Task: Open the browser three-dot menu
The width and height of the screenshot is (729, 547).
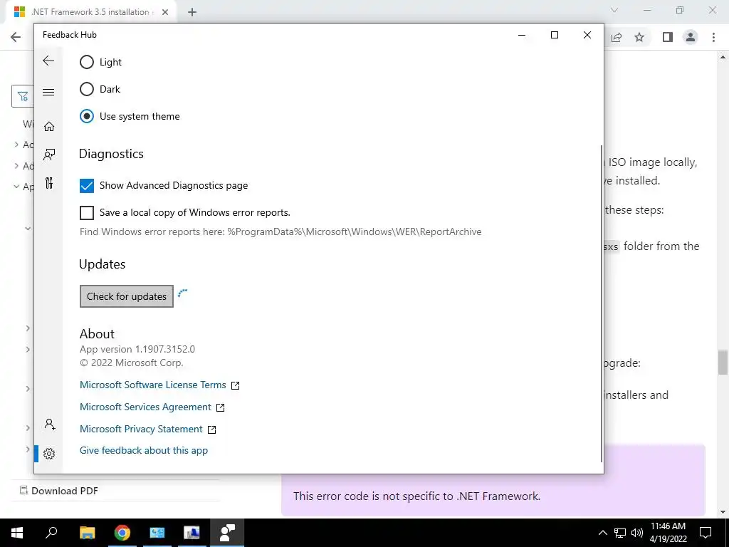Action: point(713,37)
